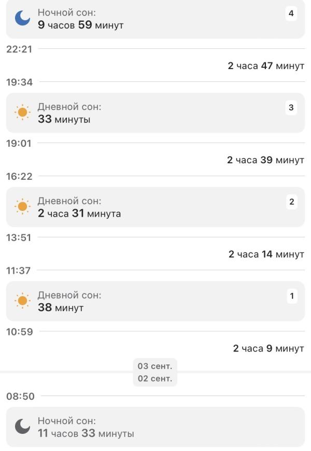Tap the number 4 badge on night sleep
Viewport: 311px width, 451px height.
pyautogui.click(x=291, y=13)
